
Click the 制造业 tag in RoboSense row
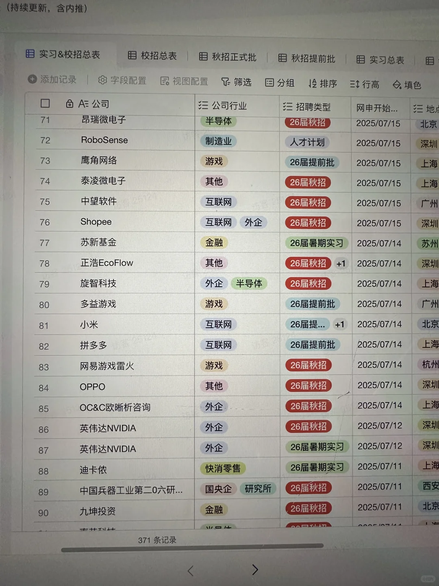point(218,141)
